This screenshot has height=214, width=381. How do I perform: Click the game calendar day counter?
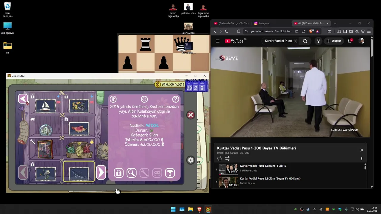[196, 86]
